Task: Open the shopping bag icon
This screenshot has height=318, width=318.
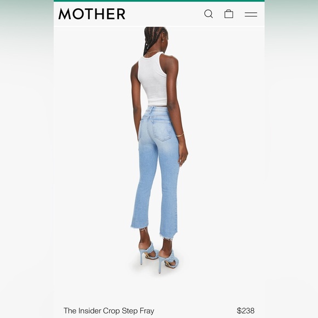Action: (229, 14)
